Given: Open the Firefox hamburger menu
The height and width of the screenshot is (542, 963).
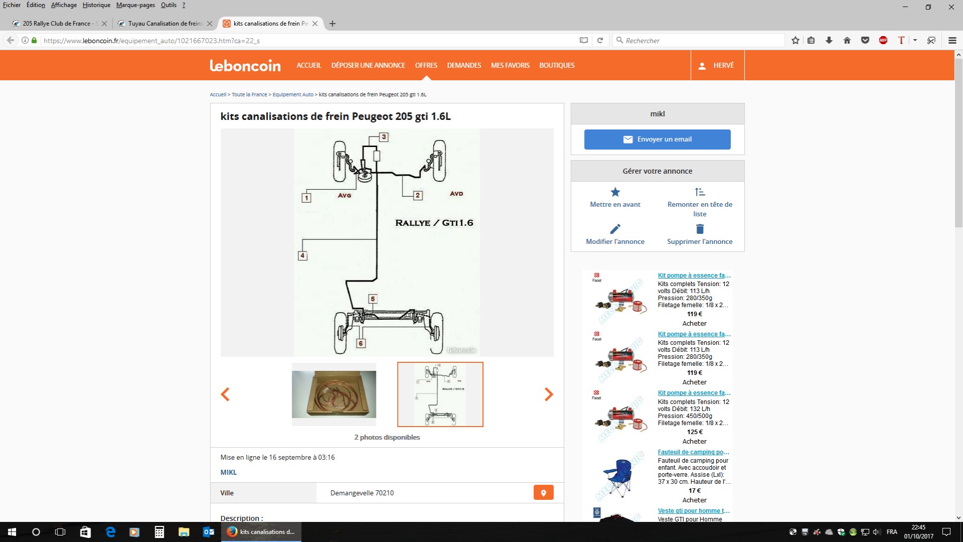Looking at the screenshot, I should pos(952,40).
